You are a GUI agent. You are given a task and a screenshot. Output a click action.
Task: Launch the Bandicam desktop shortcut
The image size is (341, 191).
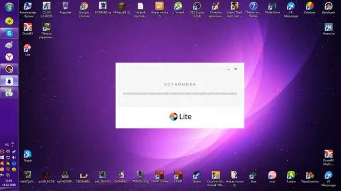328,8
